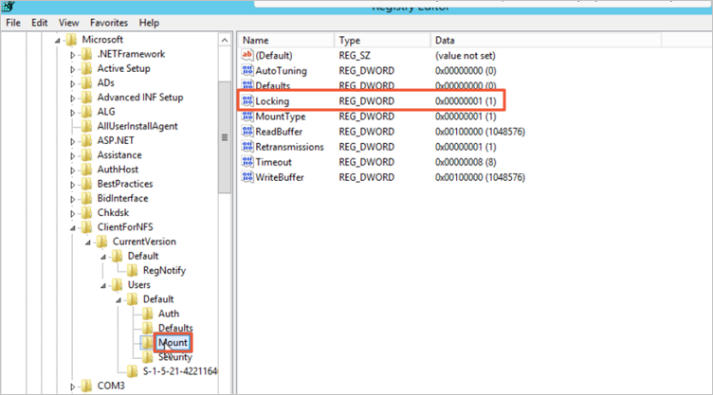Click the (Default) data 'value not set'
The image size is (713, 395).
[x=466, y=56]
